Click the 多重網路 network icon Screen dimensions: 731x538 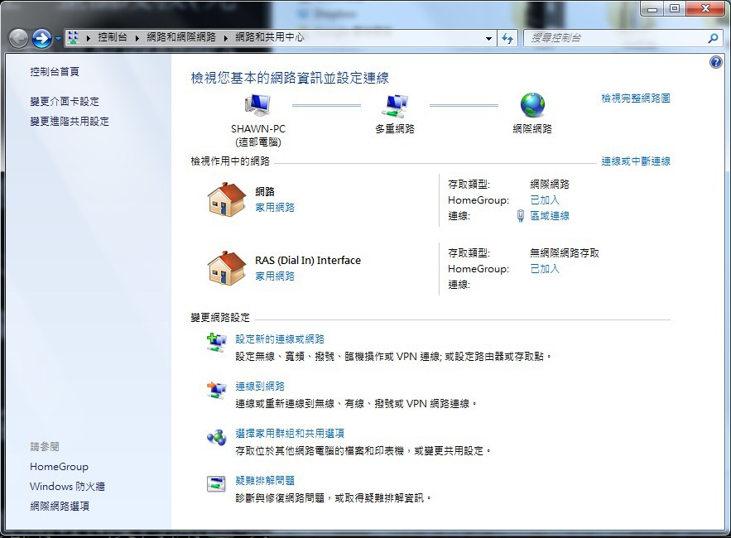pos(395,105)
